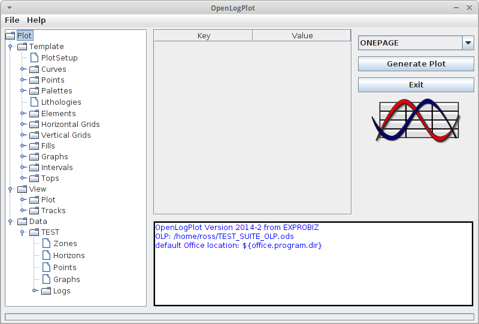The image size is (479, 324).
Task: Click the Elements folder icon
Action: click(x=34, y=113)
